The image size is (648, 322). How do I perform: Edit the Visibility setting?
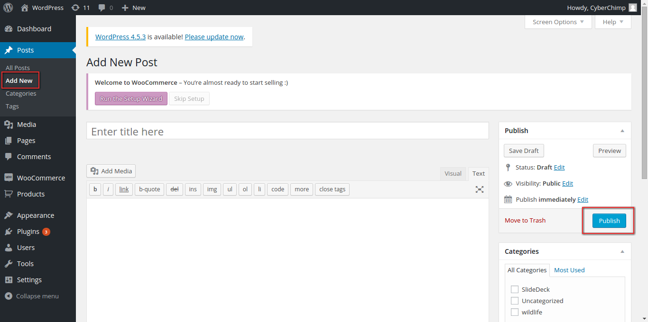point(568,183)
